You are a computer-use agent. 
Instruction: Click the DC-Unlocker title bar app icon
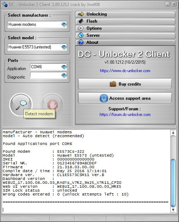[x=4, y=4]
